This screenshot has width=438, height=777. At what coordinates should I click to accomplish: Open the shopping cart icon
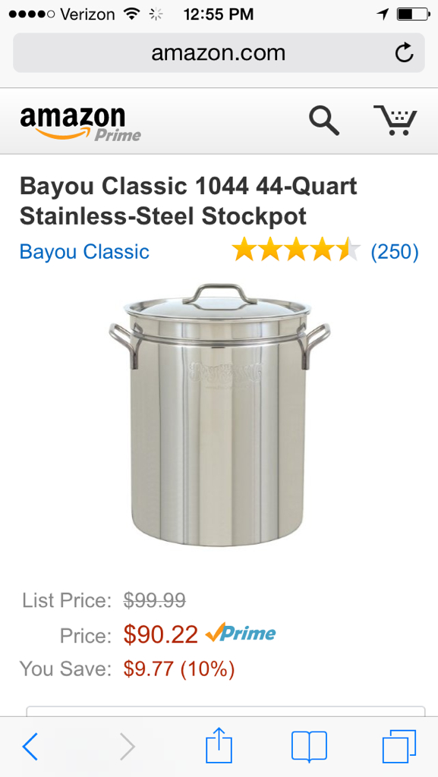pos(395,120)
